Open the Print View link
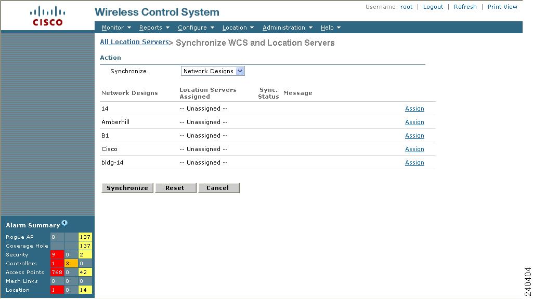This screenshot has height=299, width=533. 502,7
